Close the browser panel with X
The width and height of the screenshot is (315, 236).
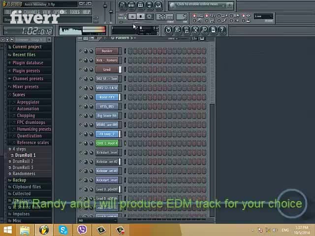click(49, 40)
